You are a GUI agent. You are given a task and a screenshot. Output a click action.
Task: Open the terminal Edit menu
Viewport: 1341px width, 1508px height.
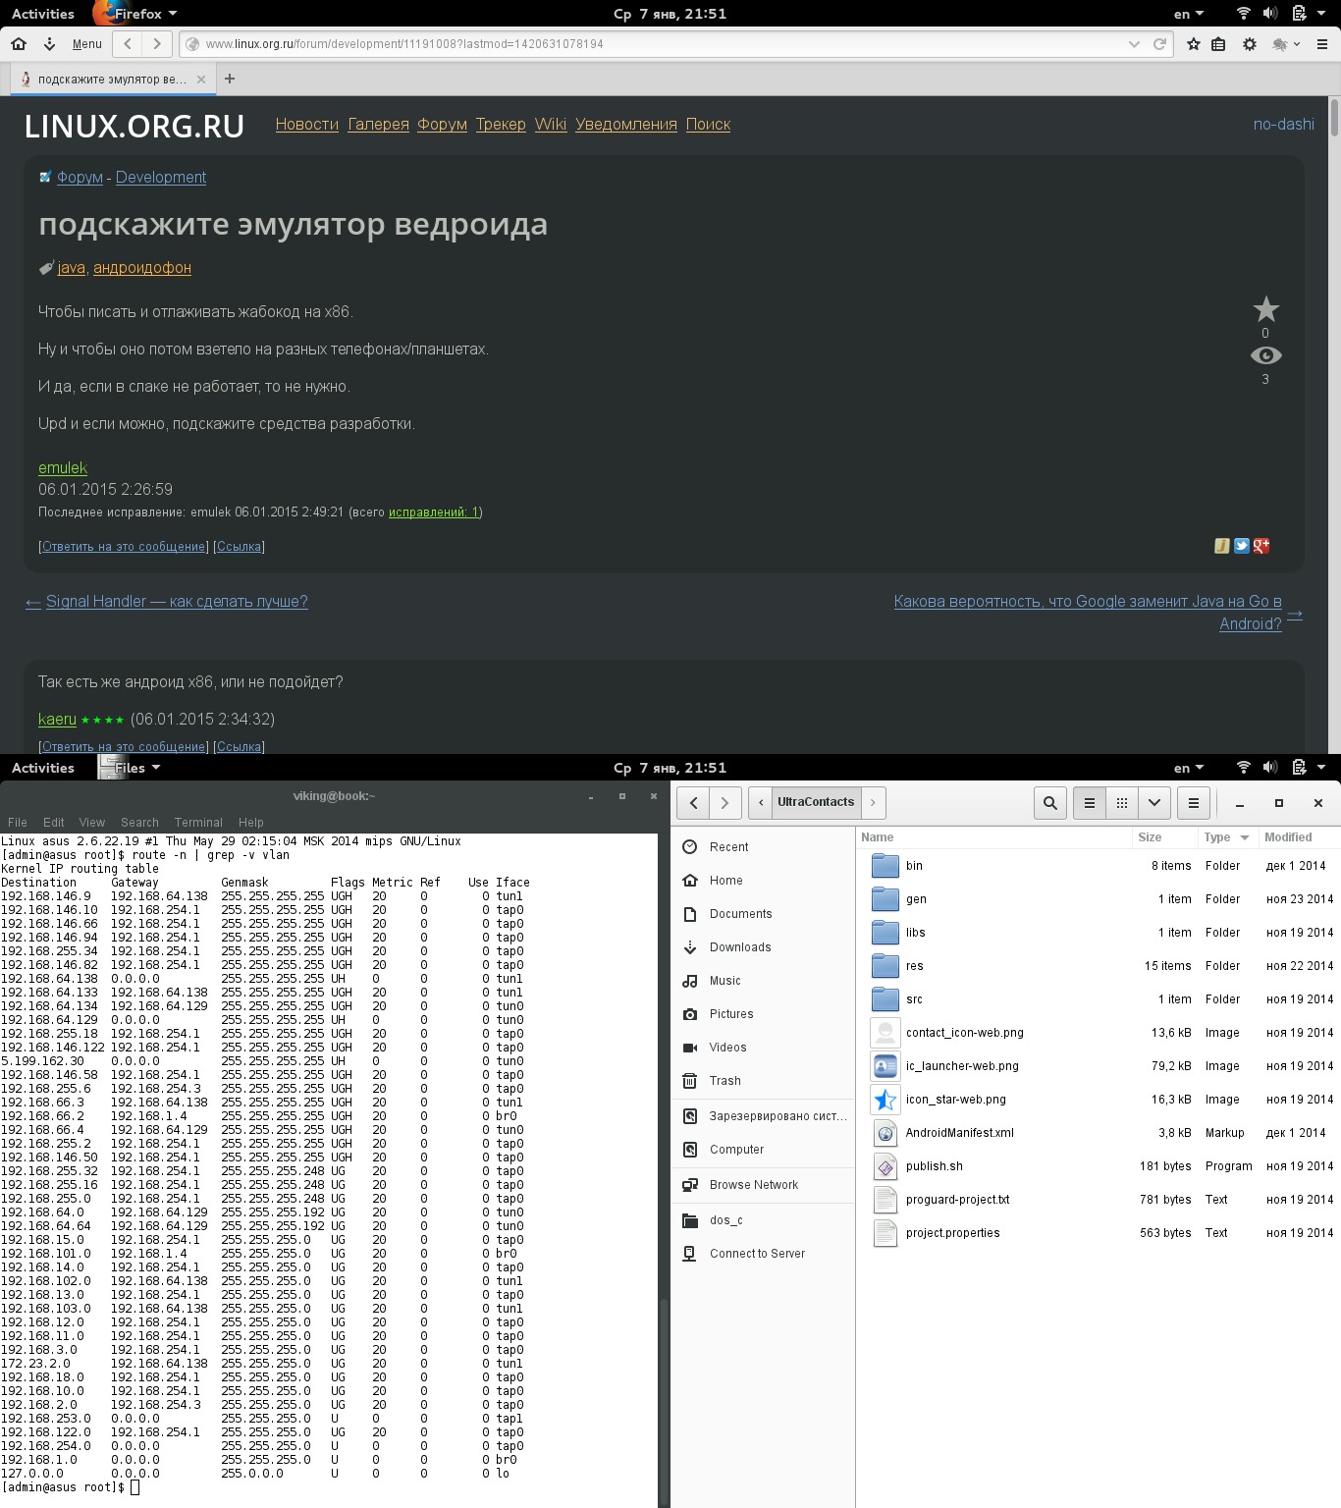coord(54,823)
